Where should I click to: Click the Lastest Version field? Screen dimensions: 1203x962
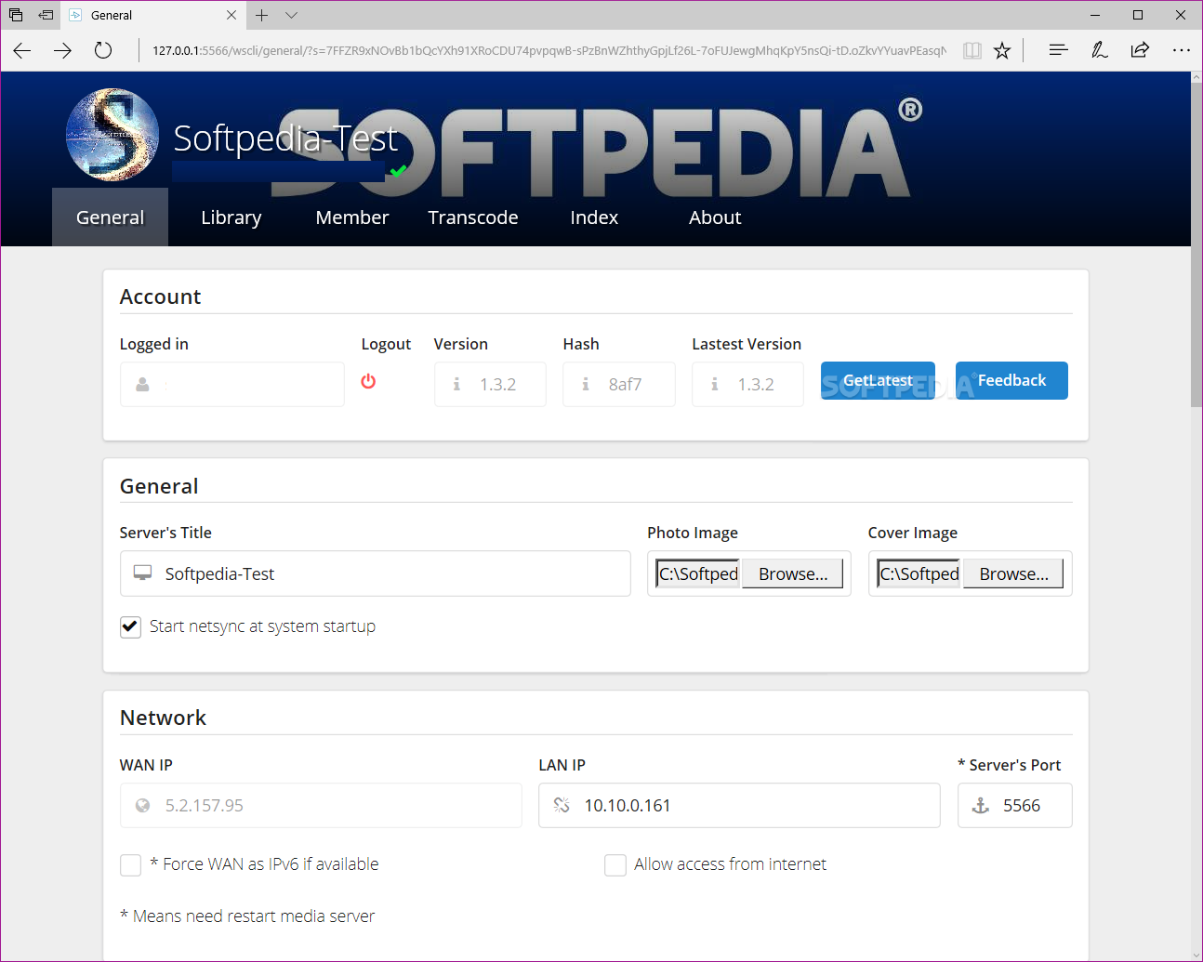click(747, 384)
